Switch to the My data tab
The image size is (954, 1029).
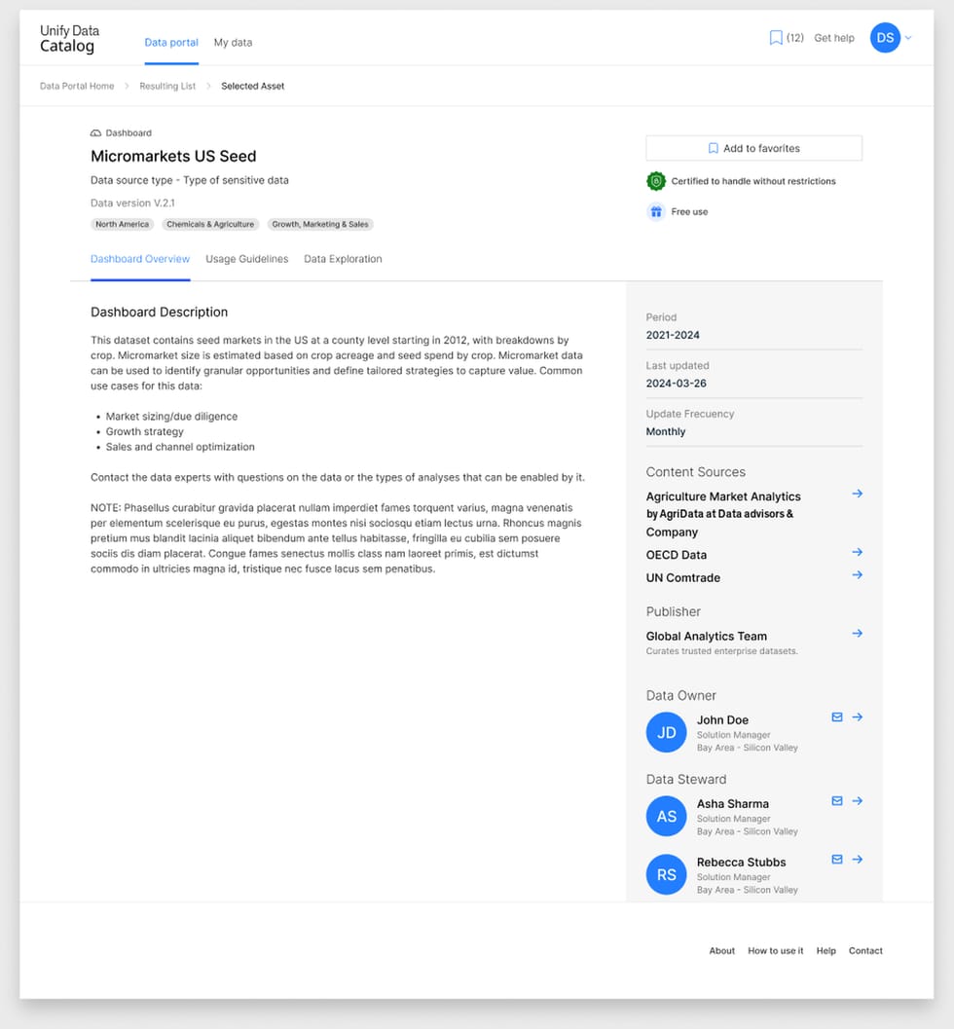[233, 43]
